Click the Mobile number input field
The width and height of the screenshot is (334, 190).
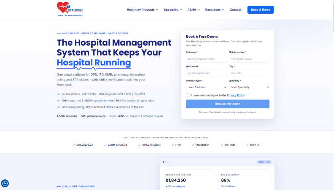pyautogui.click(x=249, y=59)
